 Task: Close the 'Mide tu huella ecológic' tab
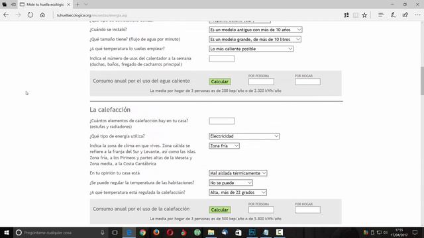coord(68,5)
